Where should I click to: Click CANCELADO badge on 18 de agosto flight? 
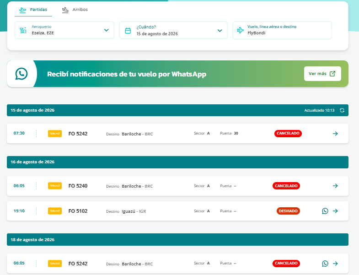(286, 263)
